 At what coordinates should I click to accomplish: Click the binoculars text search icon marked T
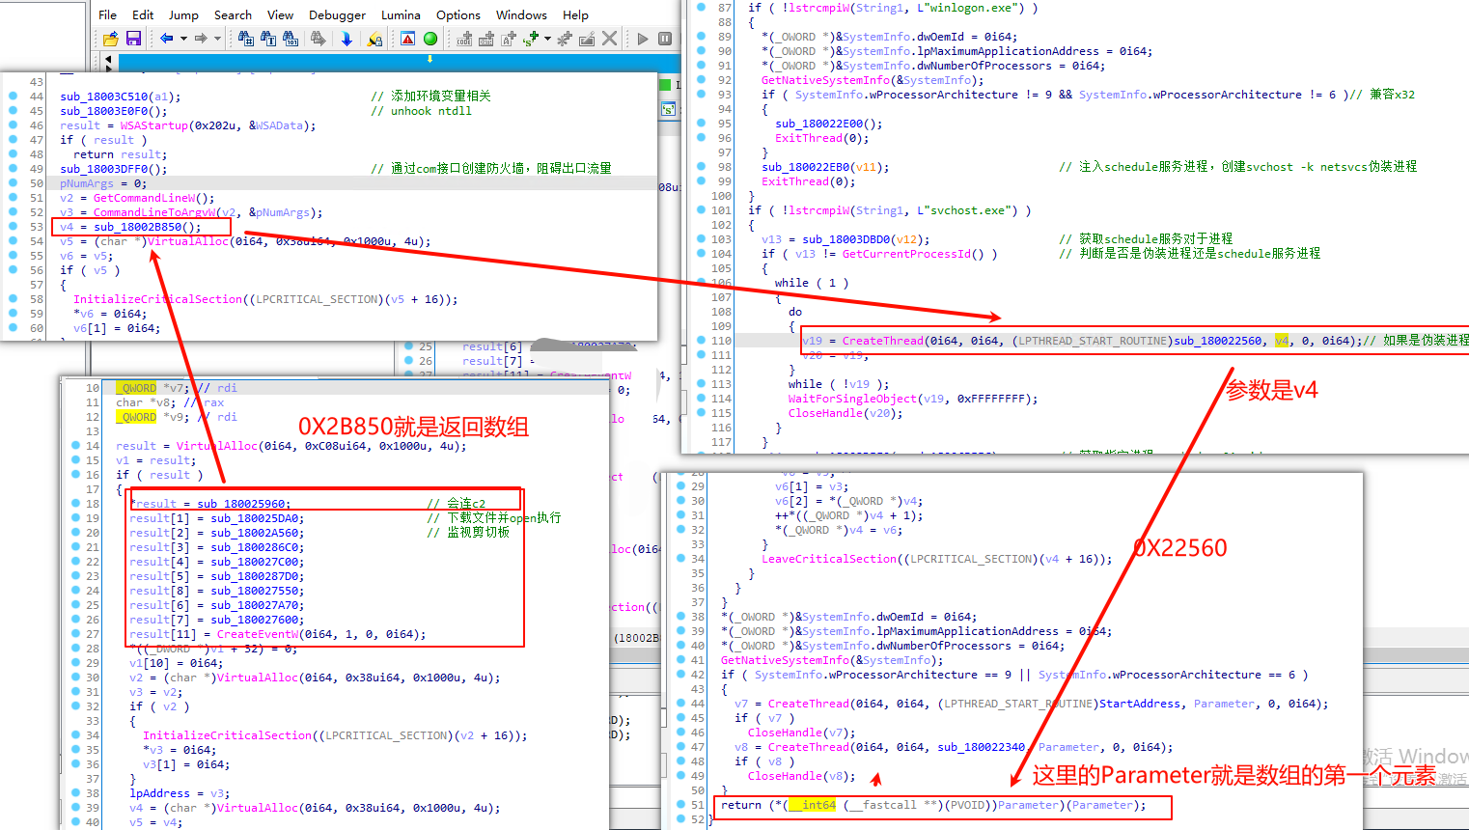click(x=267, y=39)
